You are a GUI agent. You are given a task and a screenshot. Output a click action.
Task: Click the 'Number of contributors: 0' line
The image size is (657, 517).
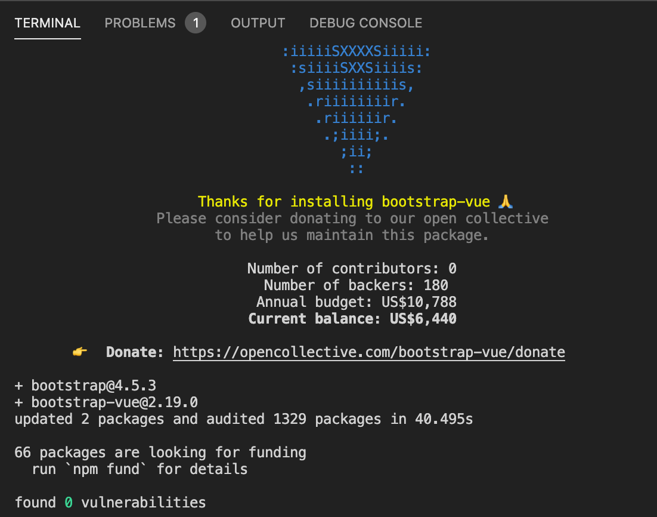[x=352, y=269]
